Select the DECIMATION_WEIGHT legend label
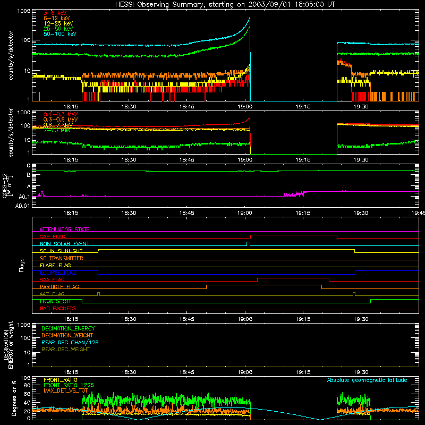This screenshot has height=425, width=425. click(x=67, y=335)
